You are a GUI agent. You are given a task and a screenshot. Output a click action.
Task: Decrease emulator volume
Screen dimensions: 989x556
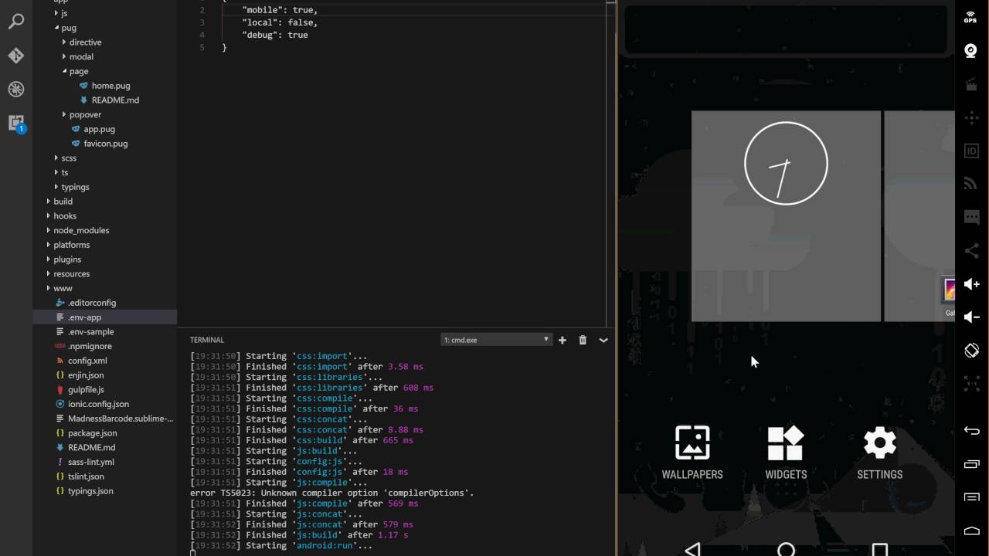coord(972,317)
